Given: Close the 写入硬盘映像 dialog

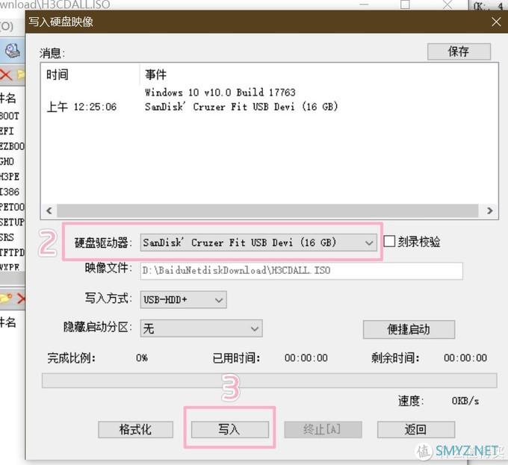Looking at the screenshot, I should pos(496,22).
